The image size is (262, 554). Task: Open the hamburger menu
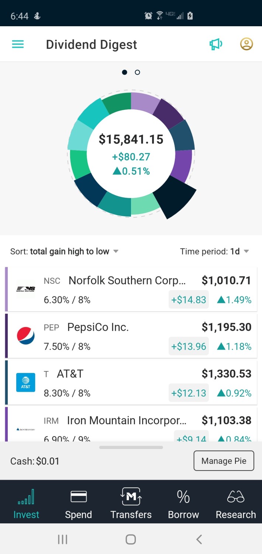(18, 45)
